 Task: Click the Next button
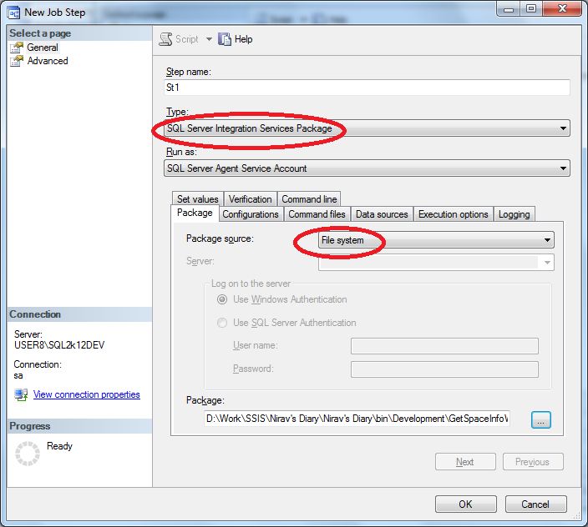465,462
